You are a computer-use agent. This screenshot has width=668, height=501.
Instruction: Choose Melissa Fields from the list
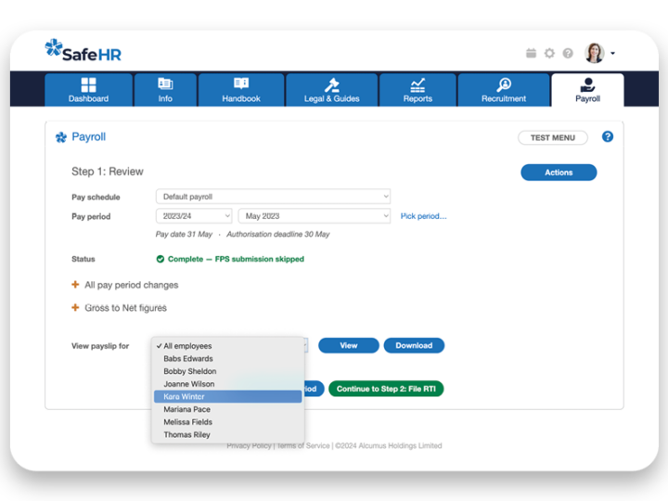pos(228,422)
